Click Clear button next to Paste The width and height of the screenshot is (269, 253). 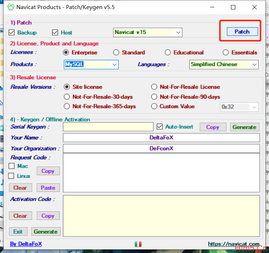(x=20, y=187)
